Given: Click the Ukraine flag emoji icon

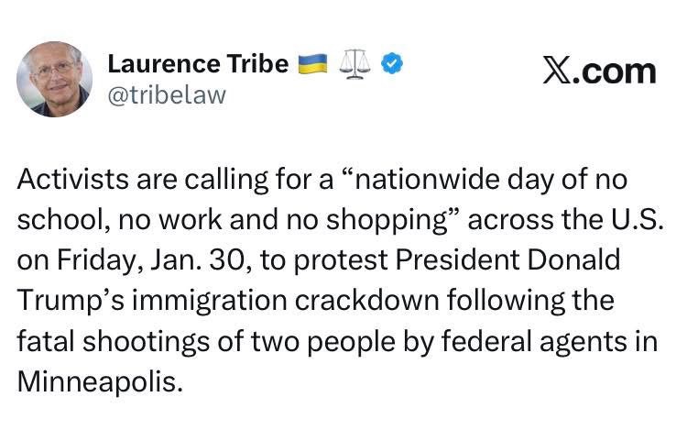Looking at the screenshot, I should [312, 63].
